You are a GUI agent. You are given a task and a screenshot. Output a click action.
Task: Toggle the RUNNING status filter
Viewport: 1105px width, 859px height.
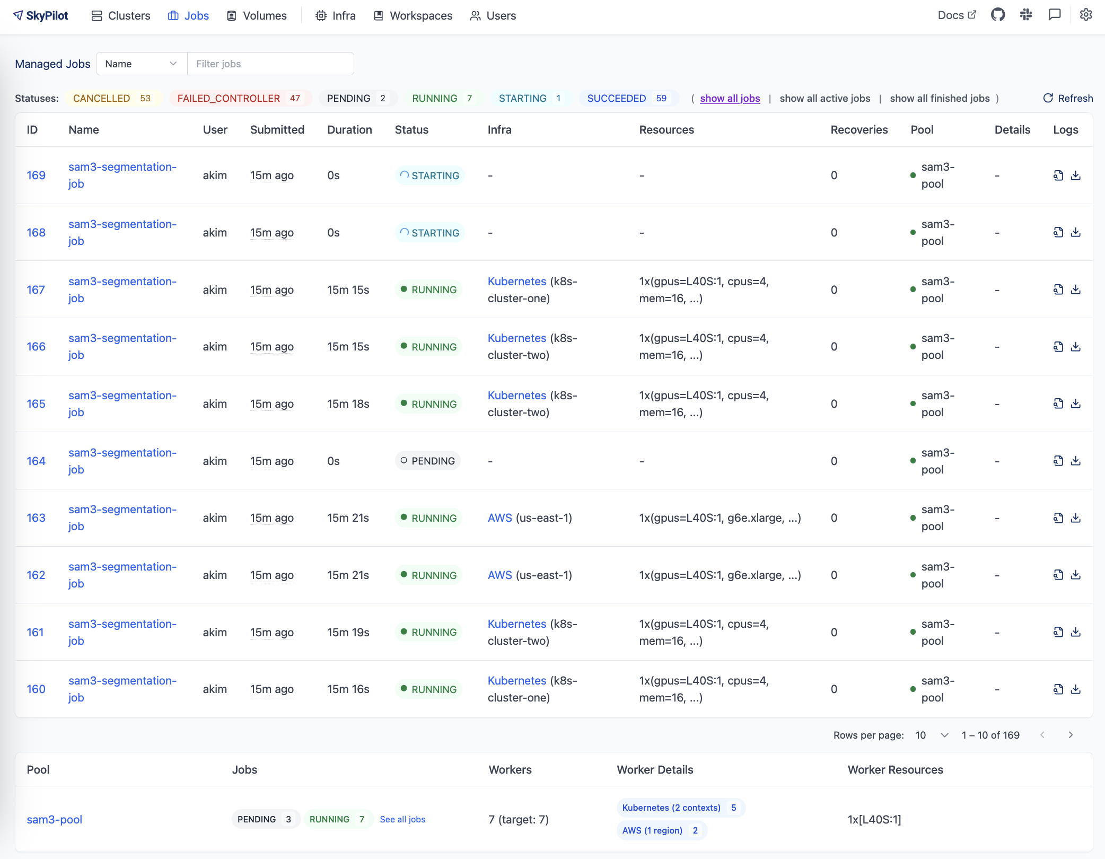(443, 98)
